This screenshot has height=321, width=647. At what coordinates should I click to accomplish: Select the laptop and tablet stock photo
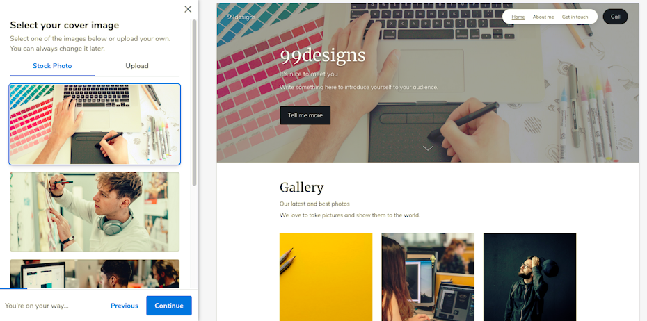(95, 124)
